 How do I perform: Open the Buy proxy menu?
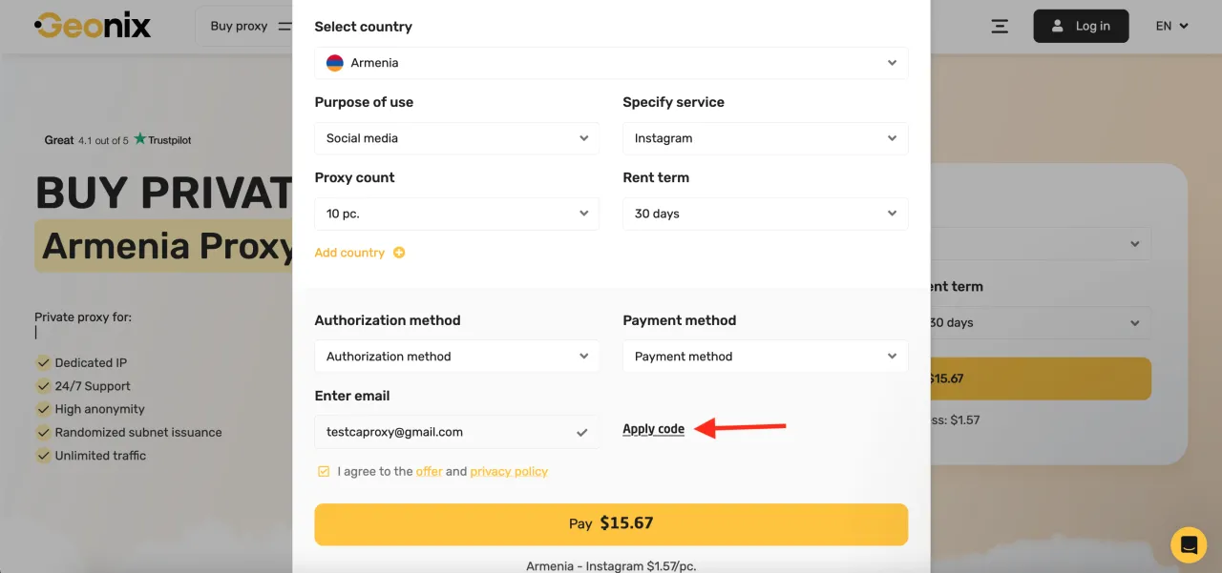click(244, 26)
